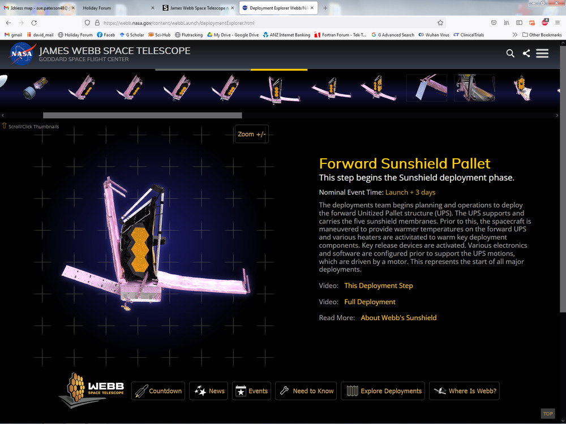566x424 pixels.
Task: Click the thumbnail strip horizontal scrollbar
Action: click(x=142, y=115)
